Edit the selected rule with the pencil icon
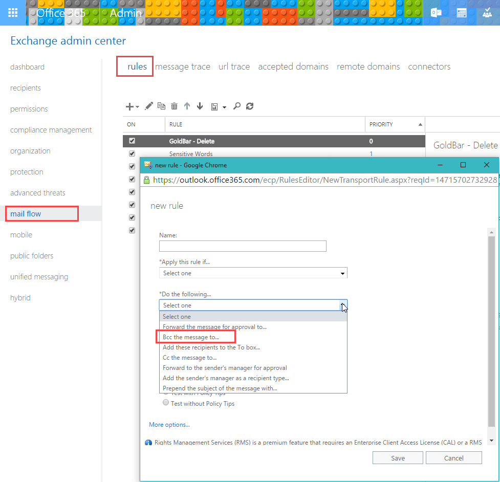The width and height of the screenshot is (500, 482). coord(148,106)
